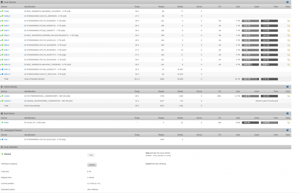Click the Array Operation section header
Viewport: 298px width, 193px height.
(x=146, y=147)
